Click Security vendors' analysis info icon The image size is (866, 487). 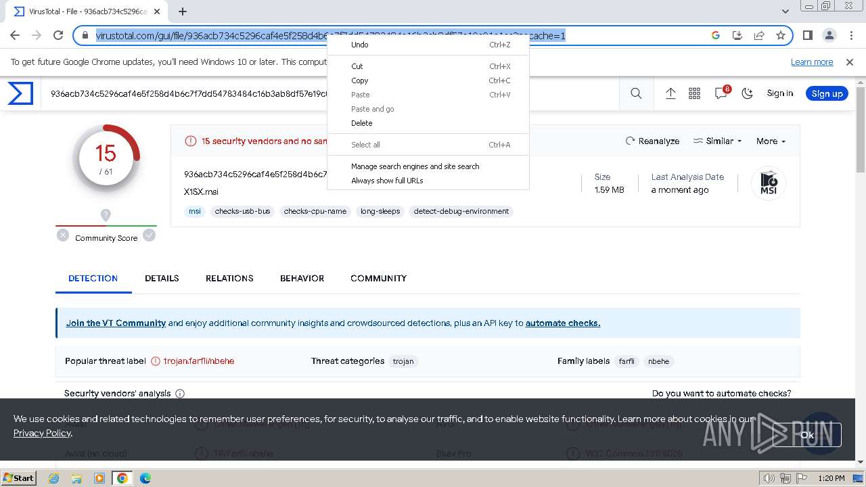click(180, 393)
